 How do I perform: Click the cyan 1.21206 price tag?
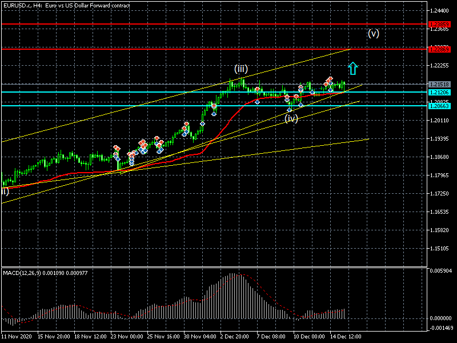pyautogui.click(x=441, y=92)
